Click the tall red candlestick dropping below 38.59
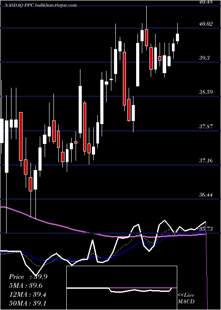Image resolution: width=221 pixels, height=310 pixels. 124,78
